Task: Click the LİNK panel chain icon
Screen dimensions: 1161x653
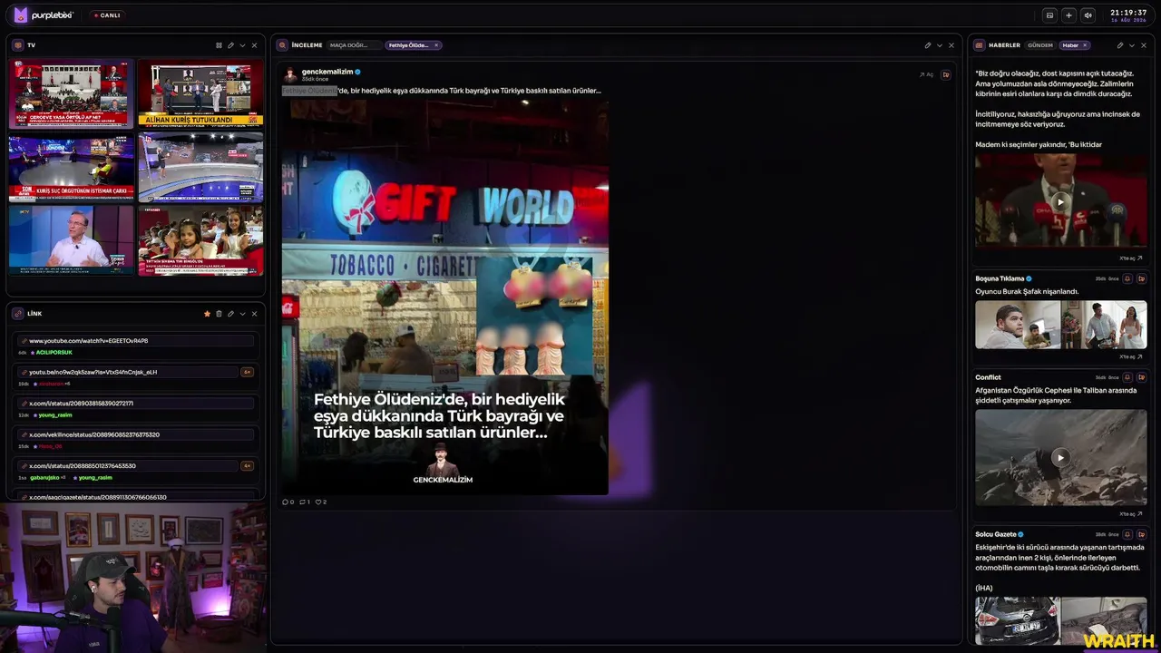Action: (x=18, y=314)
